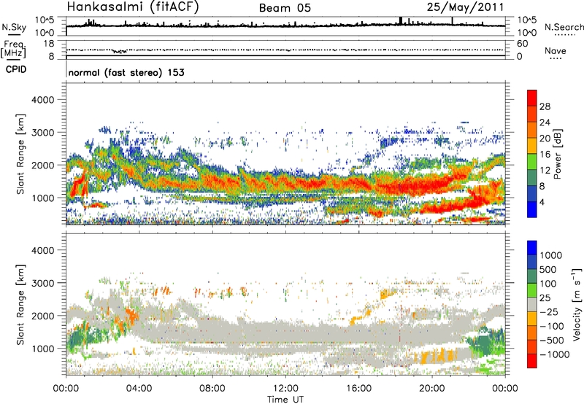Click the velocity panel "Slant Range [km]" label

20,304
